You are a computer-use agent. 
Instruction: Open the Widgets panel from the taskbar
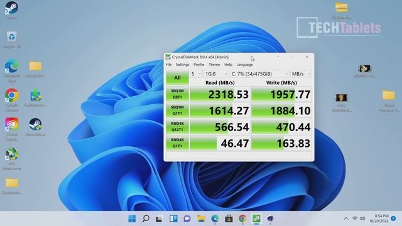pos(173,218)
